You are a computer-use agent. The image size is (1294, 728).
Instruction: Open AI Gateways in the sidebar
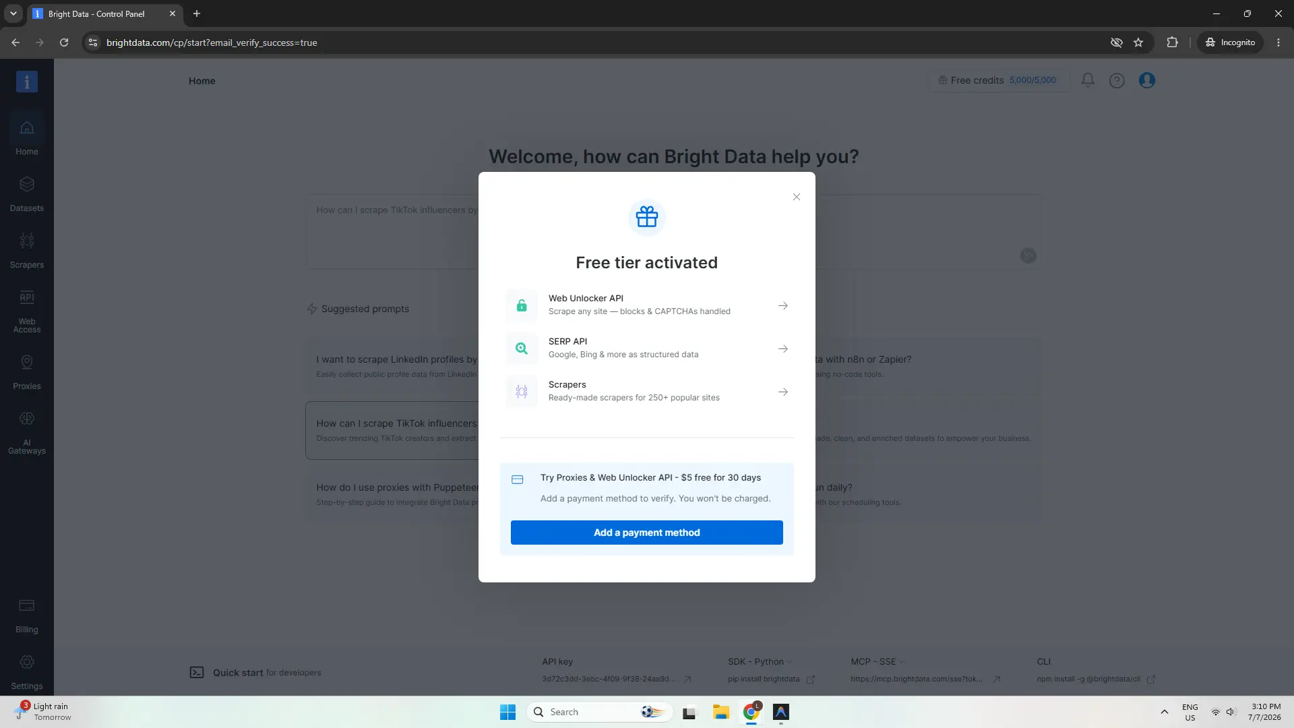pyautogui.click(x=27, y=433)
